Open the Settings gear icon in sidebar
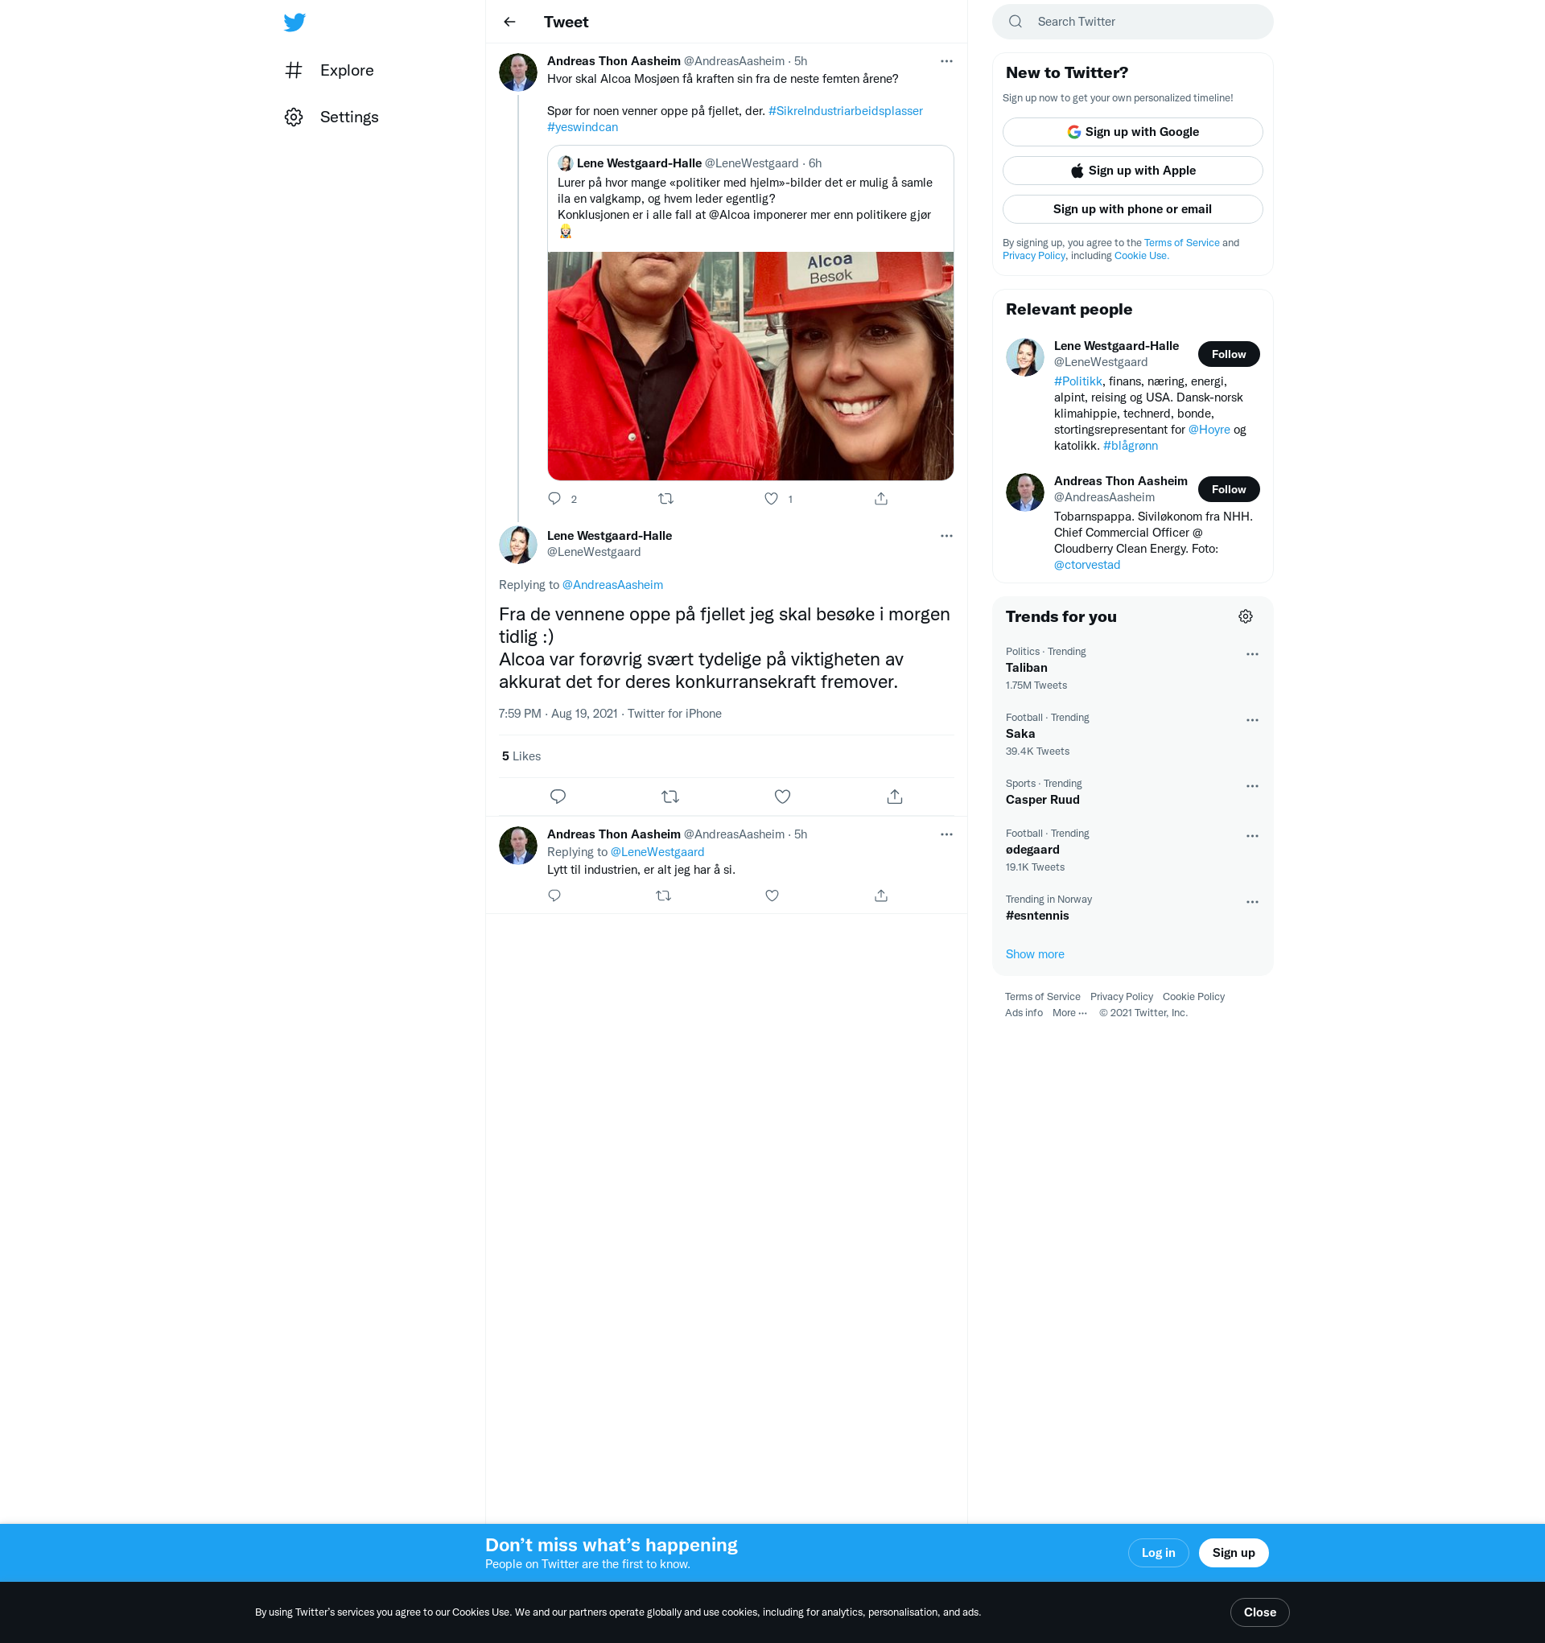 (x=294, y=117)
